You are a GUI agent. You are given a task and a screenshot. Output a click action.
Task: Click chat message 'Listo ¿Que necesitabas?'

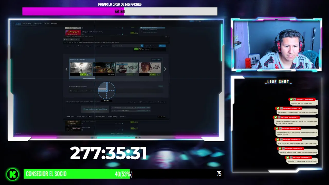(x=304, y=103)
